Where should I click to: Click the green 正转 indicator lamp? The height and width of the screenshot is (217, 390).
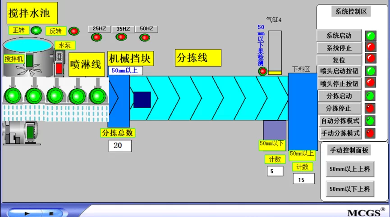[37, 30]
